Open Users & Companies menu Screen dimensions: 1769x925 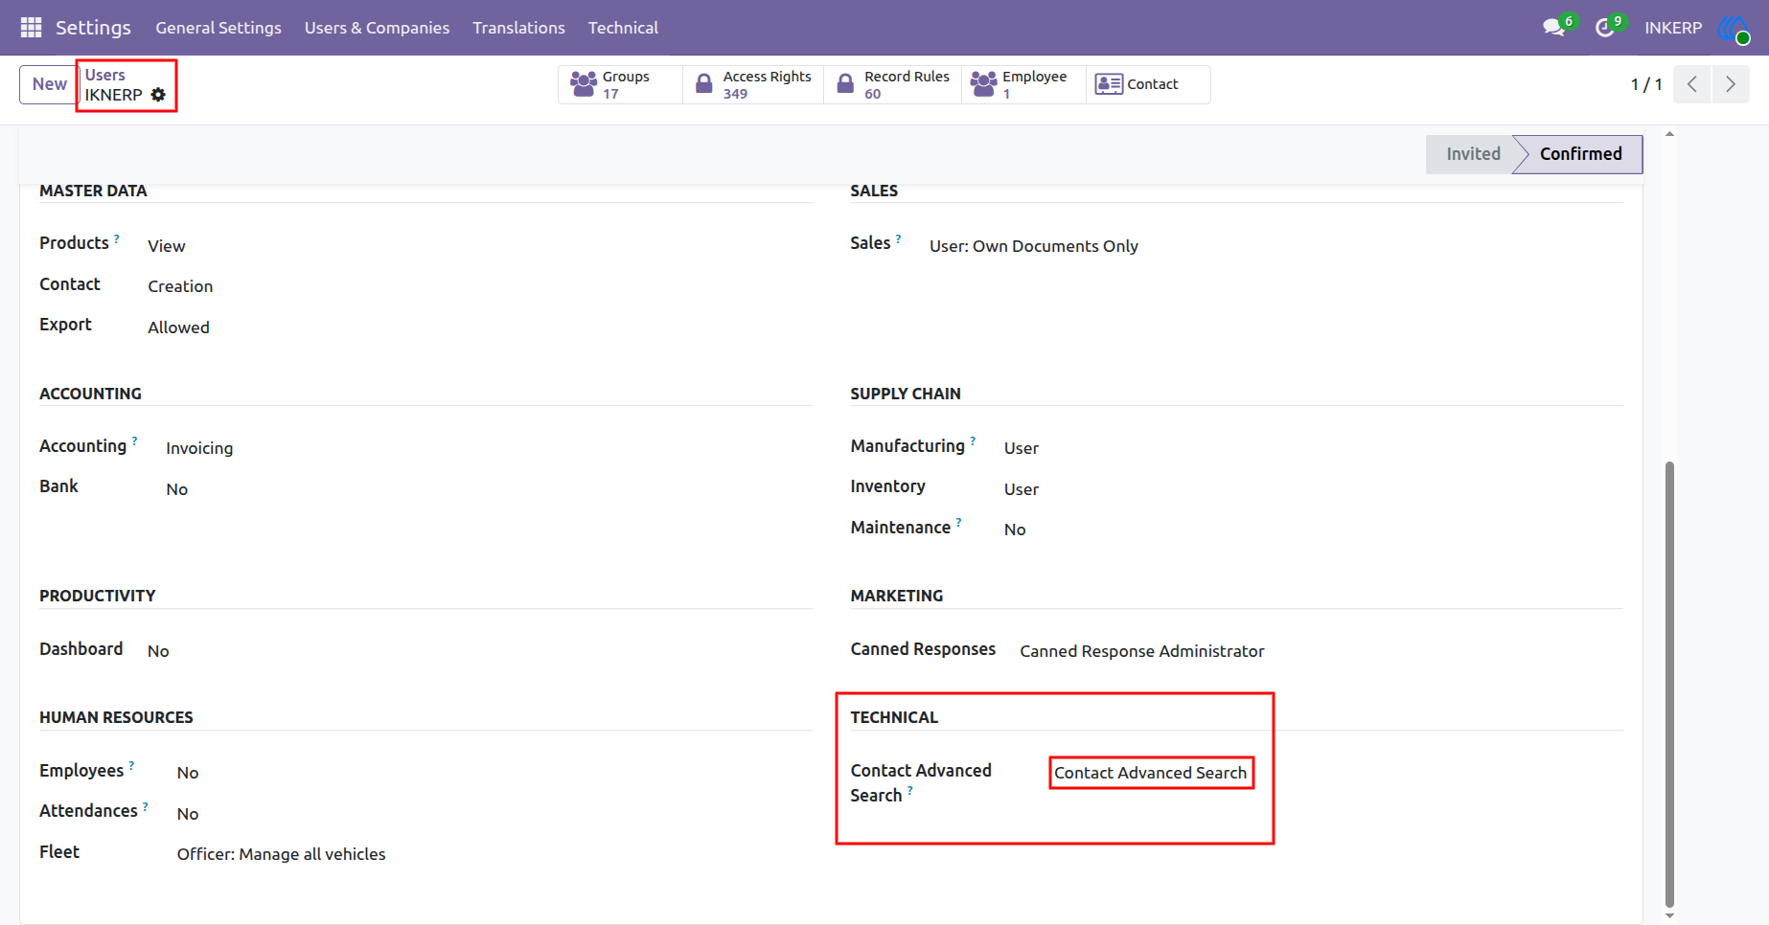tap(377, 28)
